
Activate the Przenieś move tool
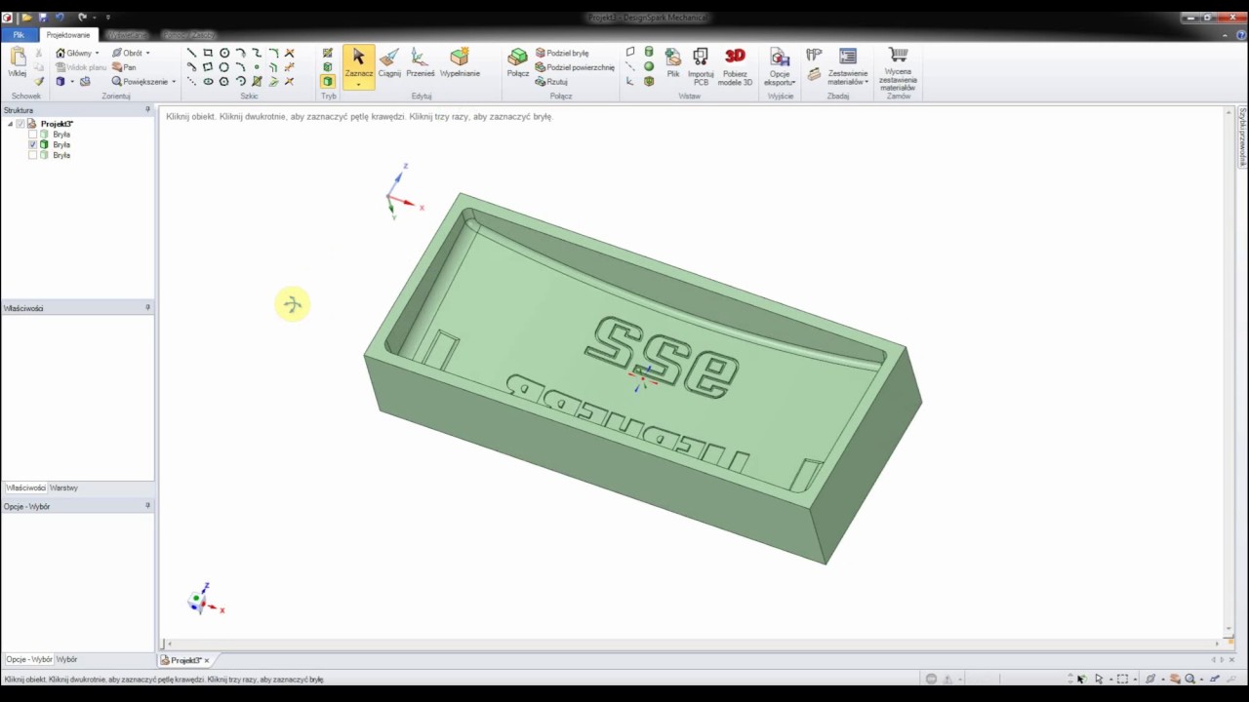click(421, 62)
